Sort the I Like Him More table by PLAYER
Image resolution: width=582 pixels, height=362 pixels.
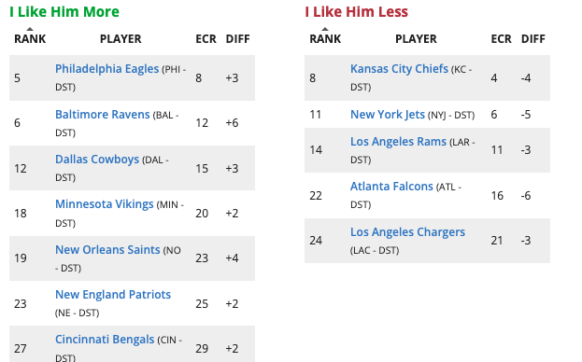click(x=121, y=39)
